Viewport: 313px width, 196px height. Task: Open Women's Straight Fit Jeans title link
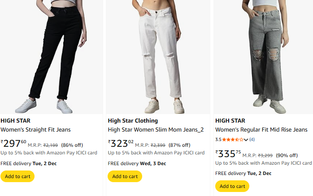click(35, 130)
